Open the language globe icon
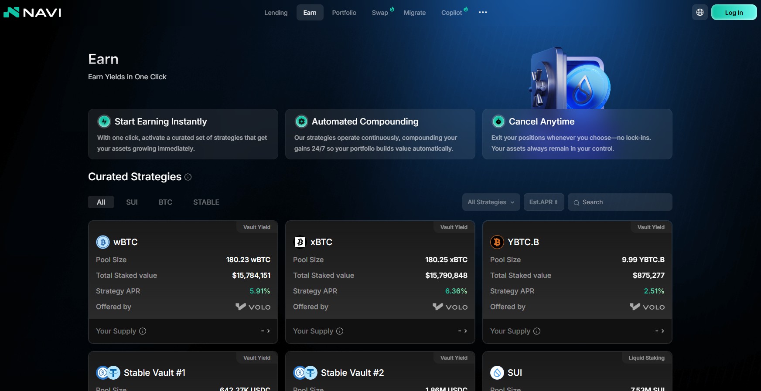Viewport: 761px width, 391px height. [x=700, y=12]
